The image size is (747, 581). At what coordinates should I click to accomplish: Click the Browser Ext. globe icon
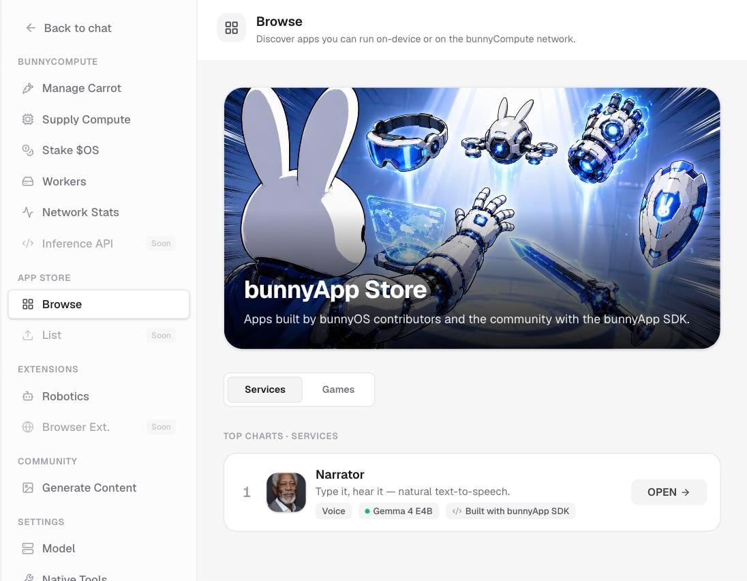[x=28, y=427]
